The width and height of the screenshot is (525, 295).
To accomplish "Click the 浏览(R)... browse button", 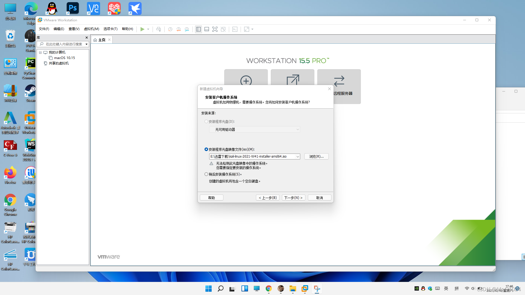I will click(x=316, y=157).
